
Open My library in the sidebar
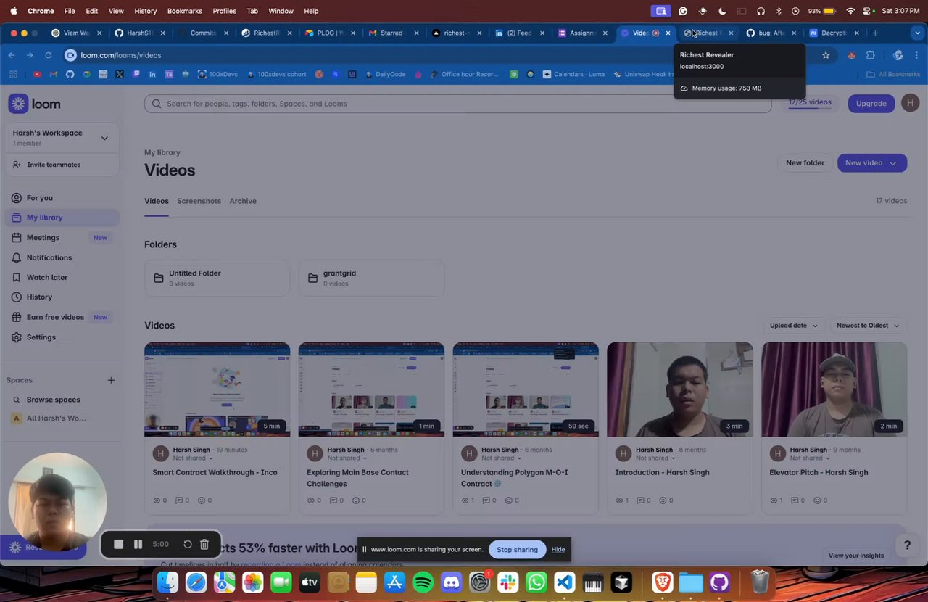[62, 218]
